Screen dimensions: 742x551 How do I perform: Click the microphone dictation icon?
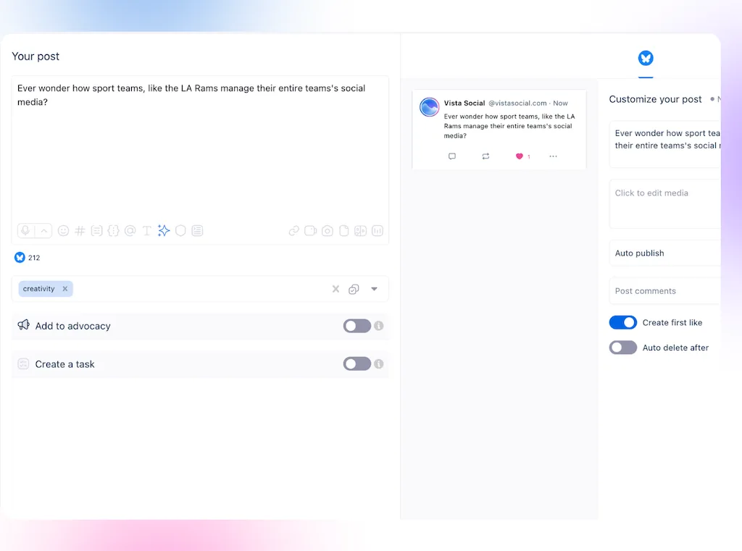pos(25,231)
